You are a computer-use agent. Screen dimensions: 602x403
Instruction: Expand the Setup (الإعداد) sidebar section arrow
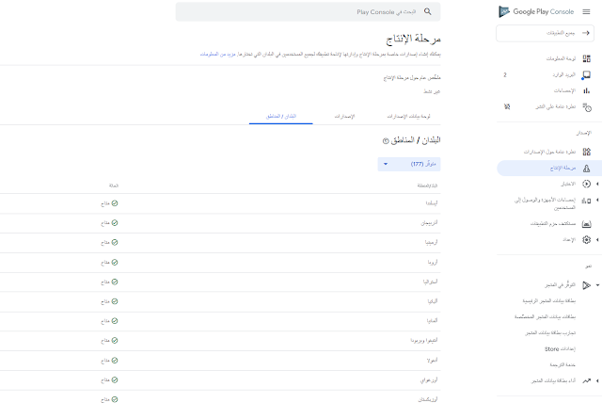597,240
